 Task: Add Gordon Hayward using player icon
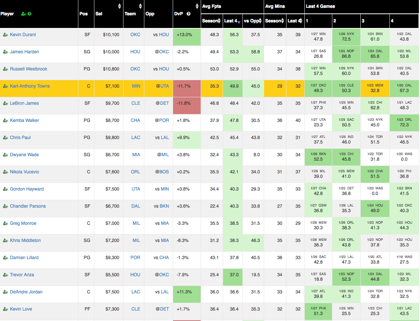[x=5, y=189]
